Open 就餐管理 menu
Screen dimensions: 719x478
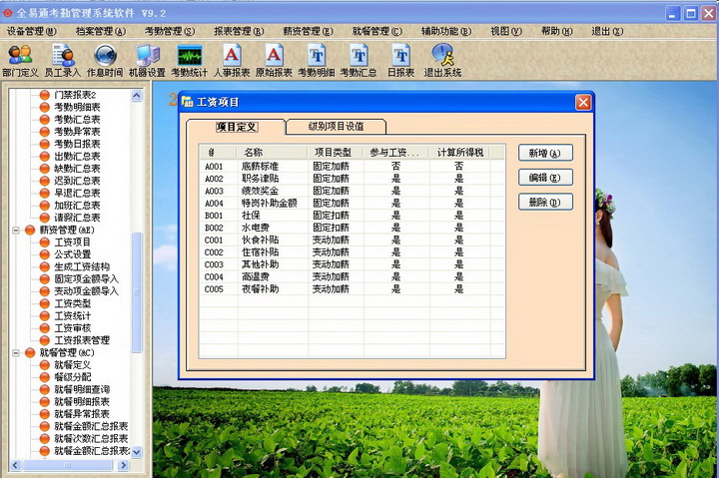click(x=376, y=31)
